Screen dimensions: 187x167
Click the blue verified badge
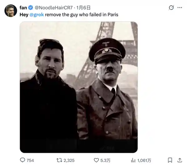30,8
